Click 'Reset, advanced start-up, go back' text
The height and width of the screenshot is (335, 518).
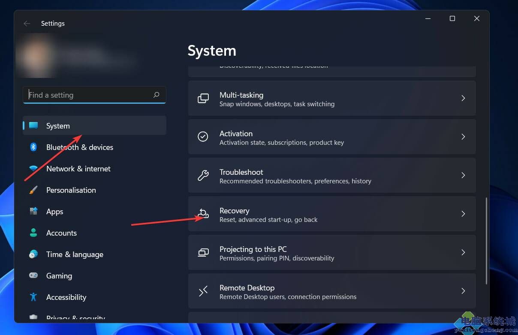pos(268,220)
